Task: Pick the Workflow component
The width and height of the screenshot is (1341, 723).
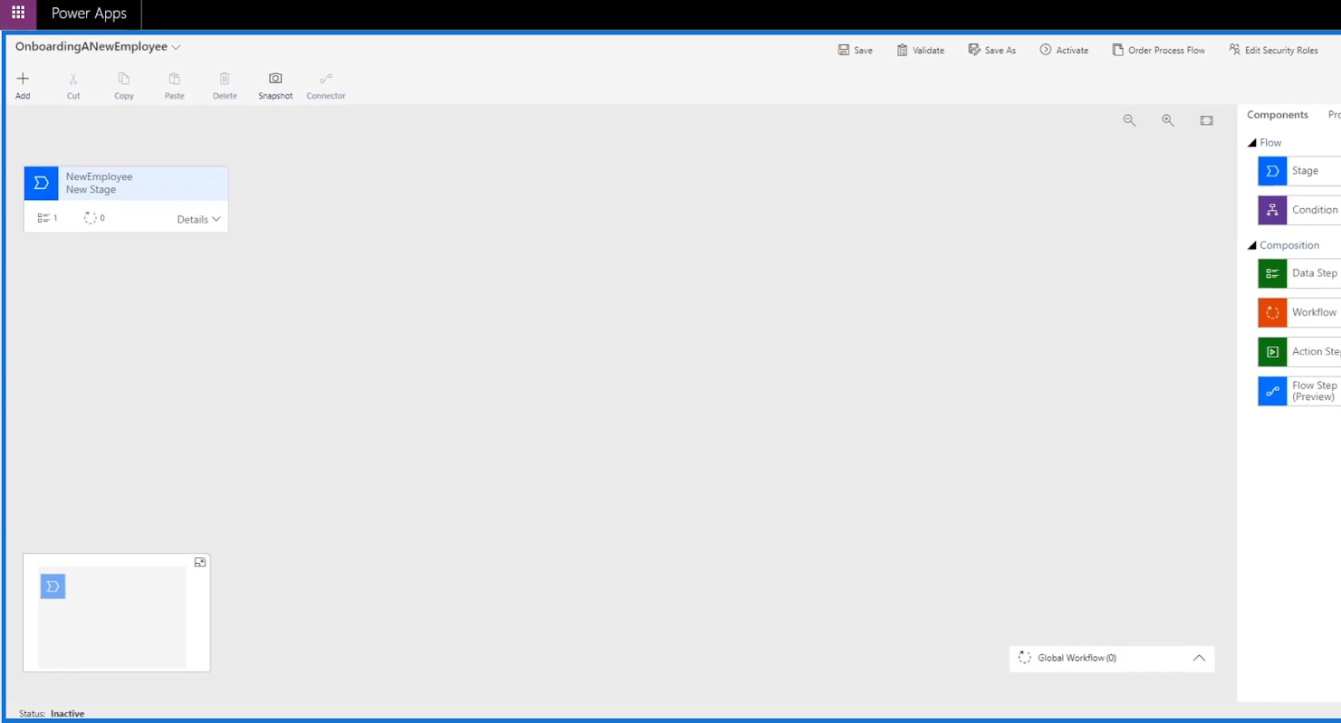Action: click(x=1299, y=312)
